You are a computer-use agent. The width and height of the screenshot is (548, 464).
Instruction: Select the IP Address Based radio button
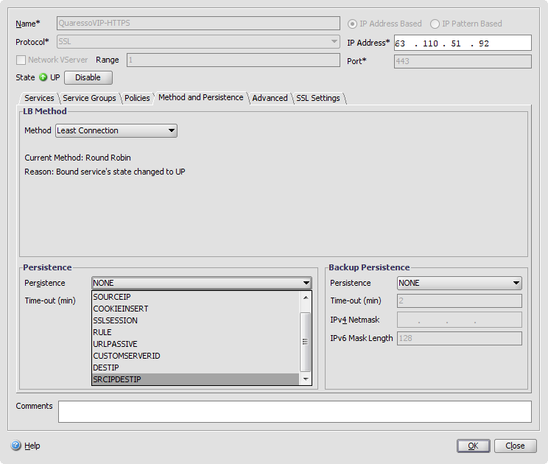point(352,24)
